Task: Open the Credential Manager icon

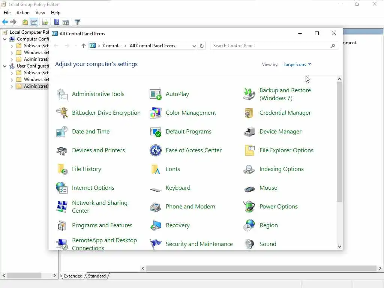Action: [x=249, y=113]
